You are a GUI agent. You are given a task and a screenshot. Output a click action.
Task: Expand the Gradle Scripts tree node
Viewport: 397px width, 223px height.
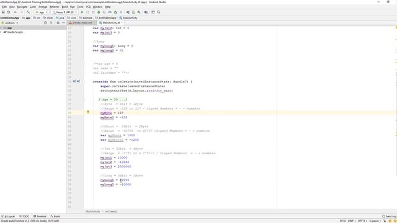pos(1,32)
